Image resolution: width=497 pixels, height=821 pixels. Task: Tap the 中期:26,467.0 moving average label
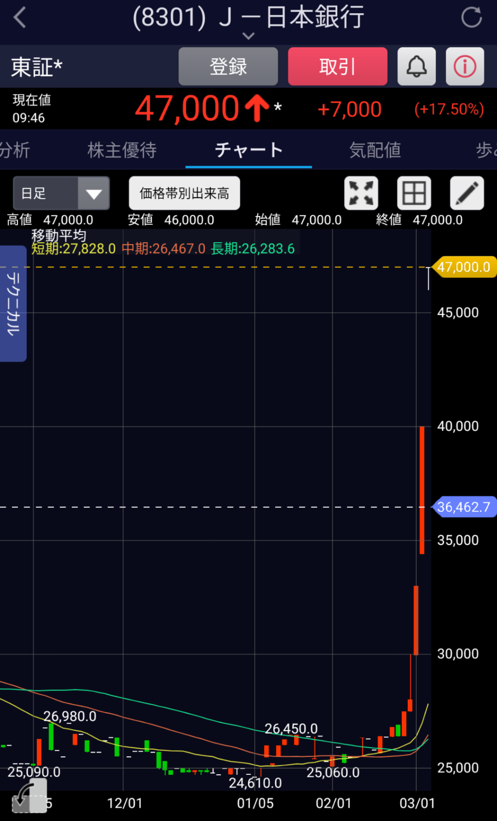164,249
